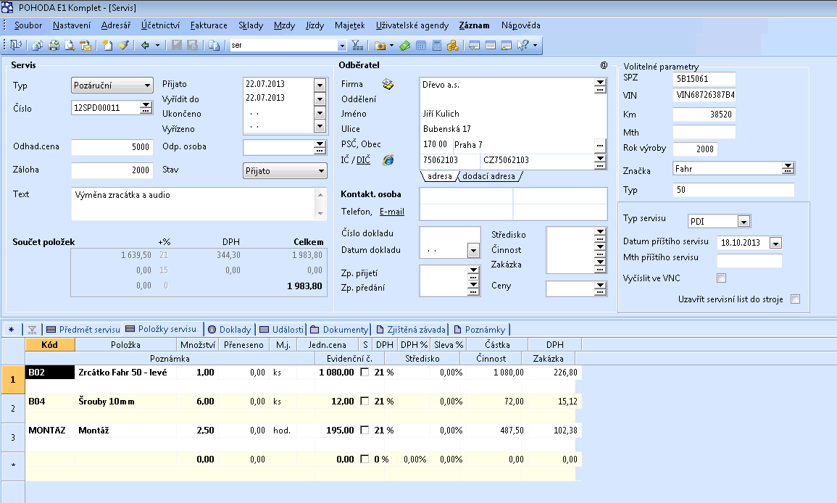Open Datum příštího servisu date picker
Image resolution: width=837 pixels, height=503 pixels.
tap(775, 243)
